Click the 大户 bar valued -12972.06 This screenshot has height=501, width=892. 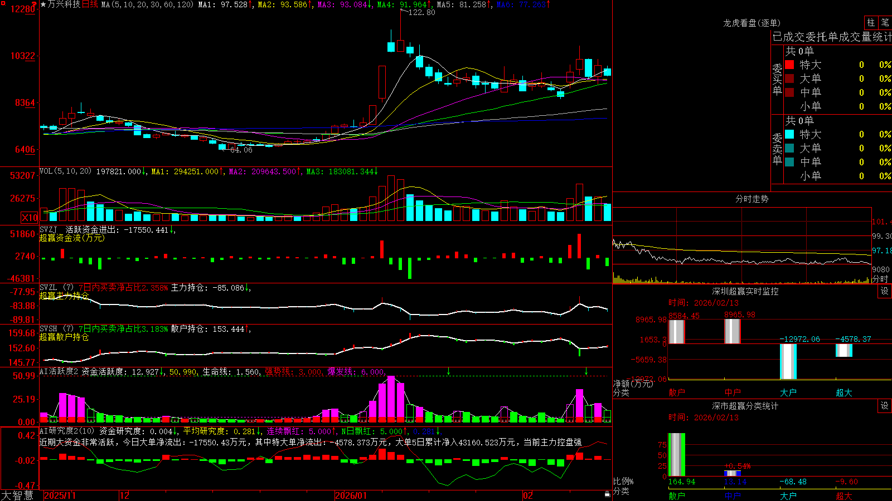(788, 361)
